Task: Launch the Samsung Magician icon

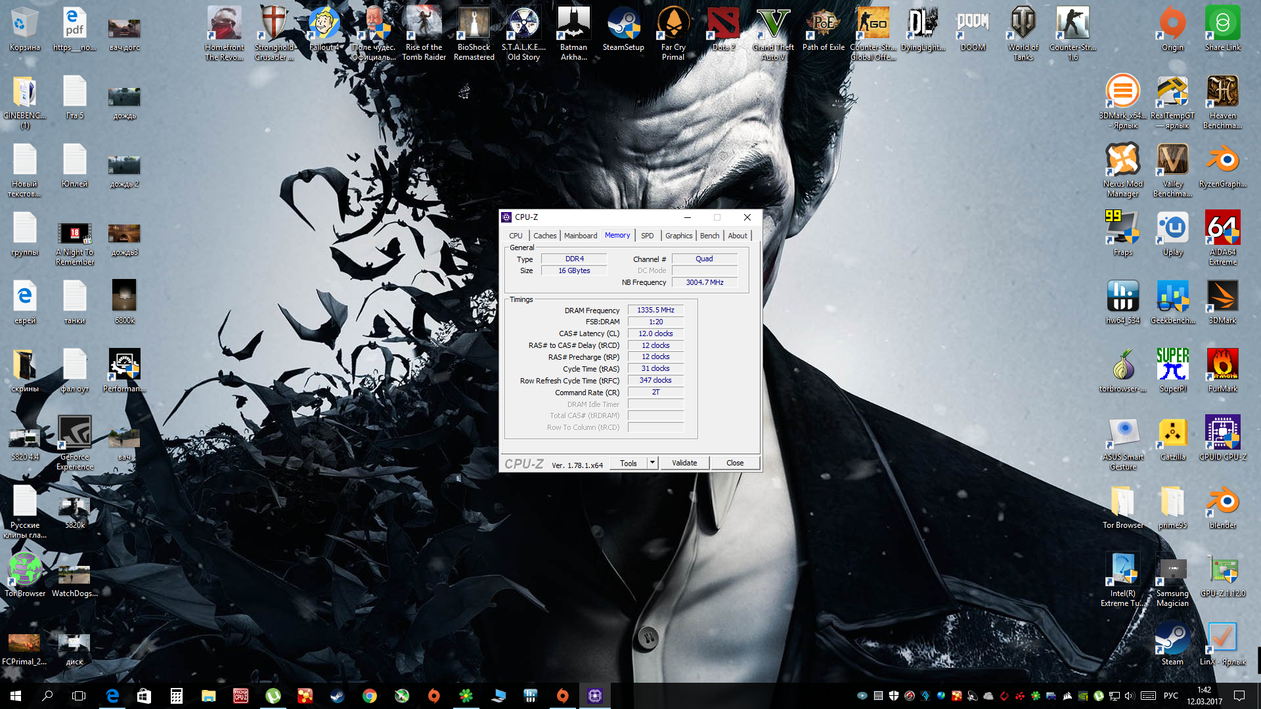Action: (1172, 570)
